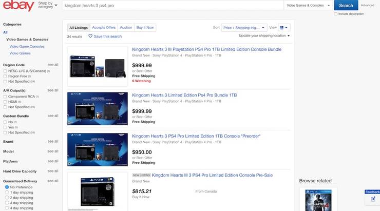The width and height of the screenshot is (380, 211).
Task: Check the HDMI output filter
Action: 5,102
